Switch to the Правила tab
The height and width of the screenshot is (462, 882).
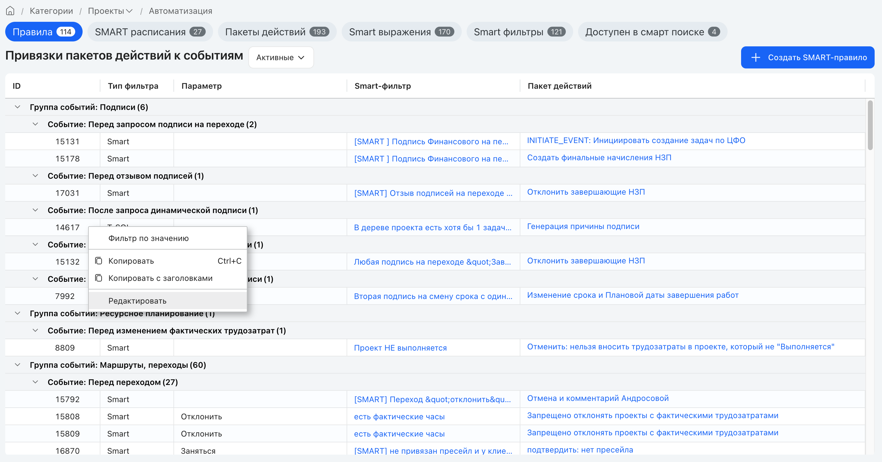click(44, 32)
